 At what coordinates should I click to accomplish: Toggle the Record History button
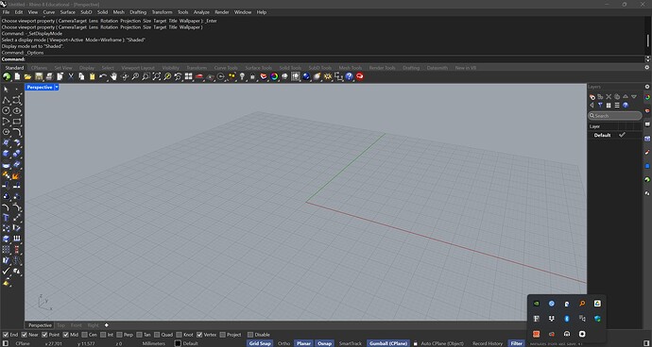488,343
